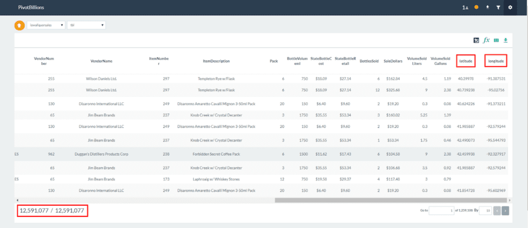The image size is (528, 228).
Task: Open the iowaliquorsales dataset dropdown
Action: pyautogui.click(x=46, y=25)
